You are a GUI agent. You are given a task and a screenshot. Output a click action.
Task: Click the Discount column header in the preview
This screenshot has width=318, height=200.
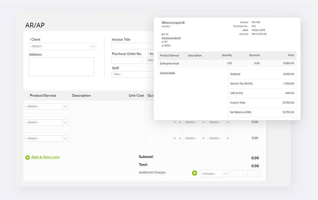pyautogui.click(x=254, y=55)
